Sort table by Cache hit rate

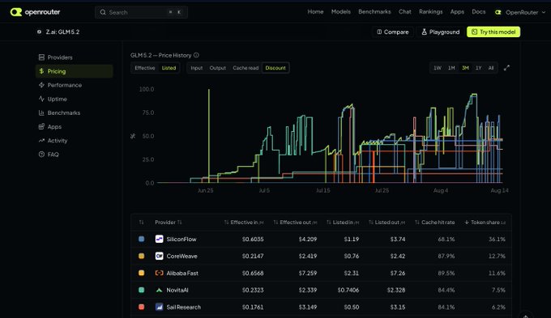pyautogui.click(x=434, y=223)
